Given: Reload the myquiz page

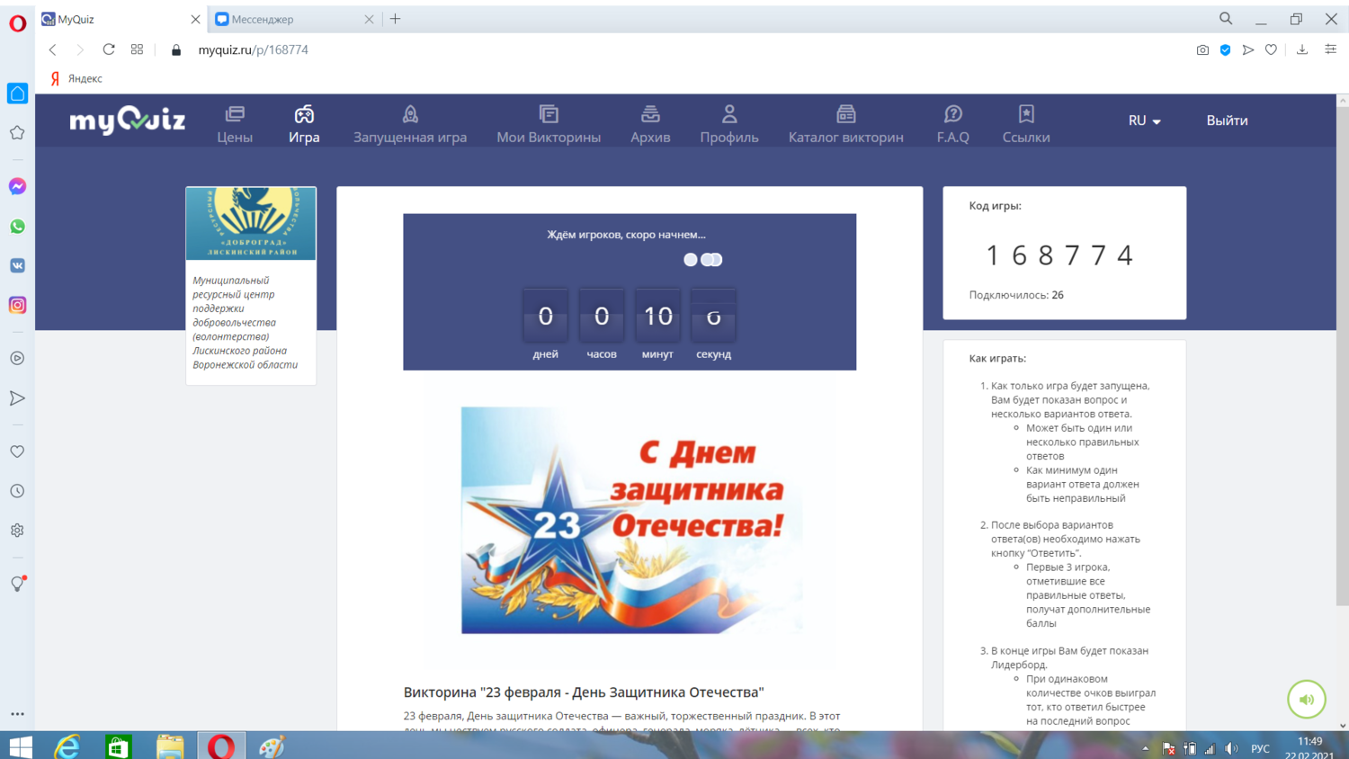Looking at the screenshot, I should (109, 50).
